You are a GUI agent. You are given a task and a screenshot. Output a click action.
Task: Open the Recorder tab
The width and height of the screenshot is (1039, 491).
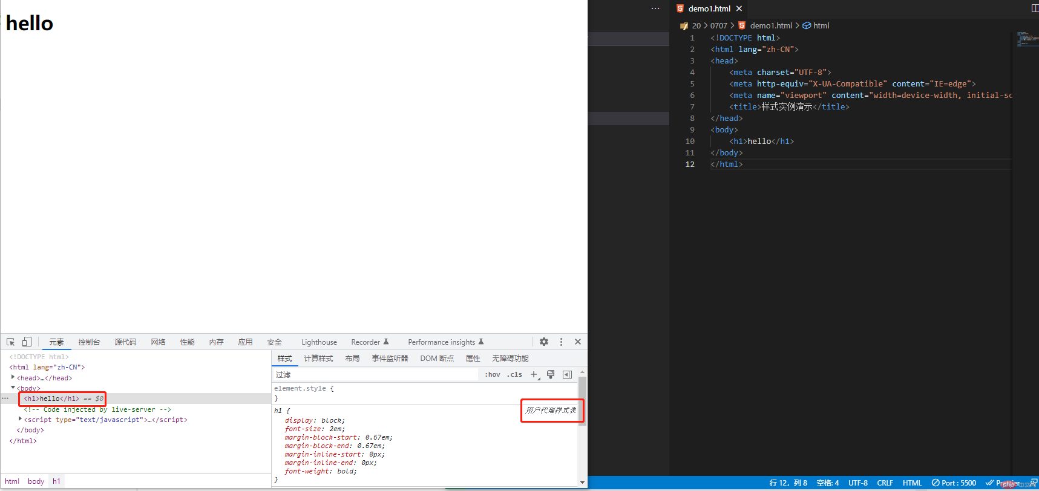coord(370,342)
